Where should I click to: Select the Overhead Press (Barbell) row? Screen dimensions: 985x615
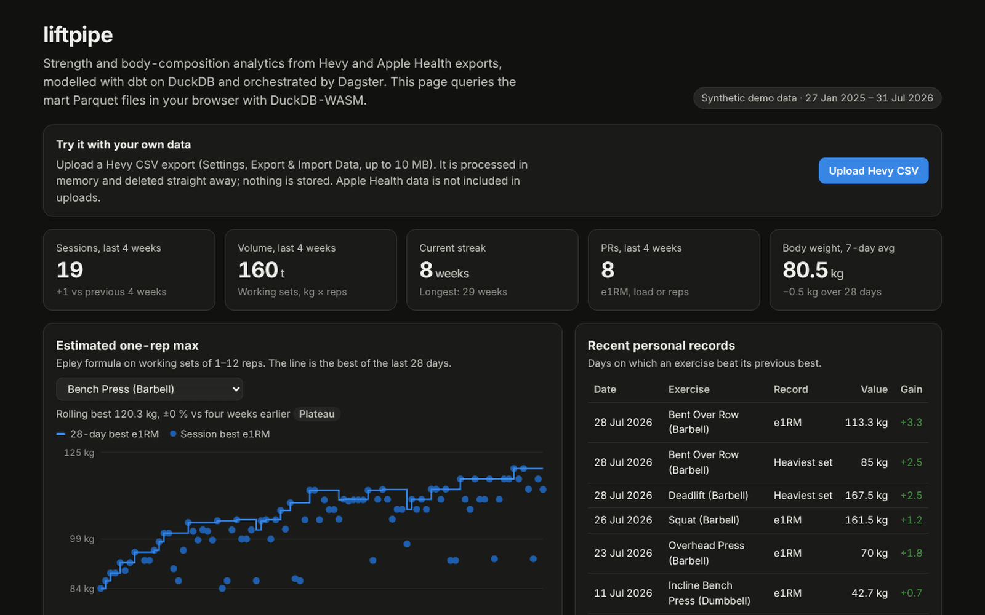758,553
